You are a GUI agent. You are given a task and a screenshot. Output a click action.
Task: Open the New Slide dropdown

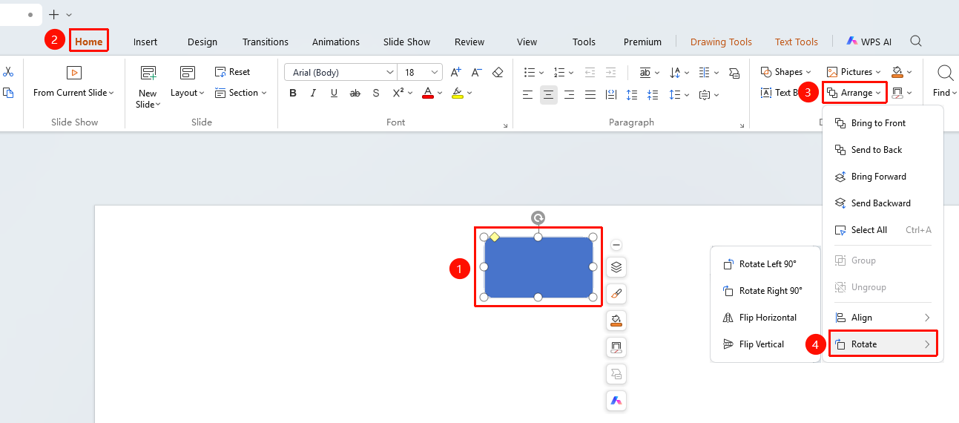click(x=148, y=99)
